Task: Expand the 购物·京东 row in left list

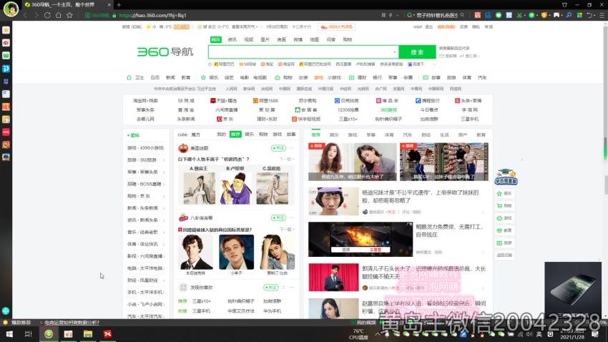Action: click(x=146, y=196)
